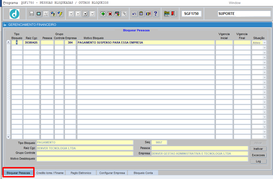
Task: Click the red door exit icon
Action: coord(174,14)
